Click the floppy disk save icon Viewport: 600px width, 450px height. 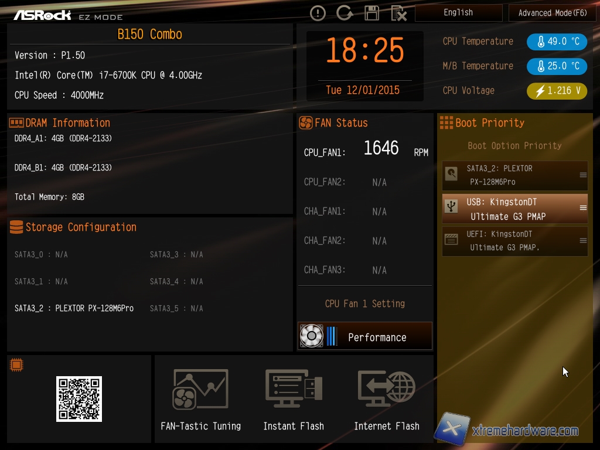coord(371,13)
